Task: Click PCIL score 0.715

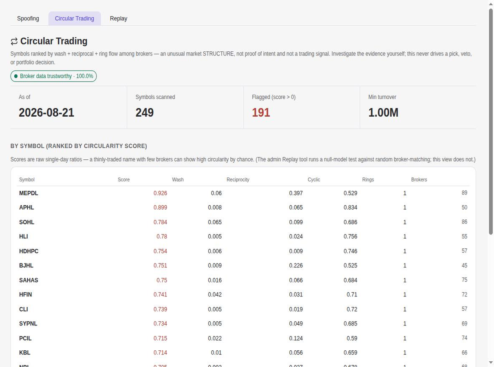Action: pos(160,338)
